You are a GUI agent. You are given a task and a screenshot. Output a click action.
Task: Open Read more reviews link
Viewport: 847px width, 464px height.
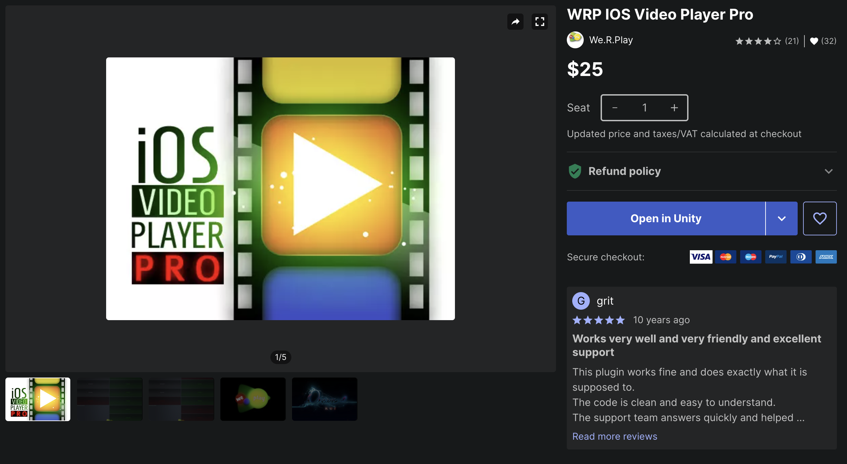pos(614,436)
